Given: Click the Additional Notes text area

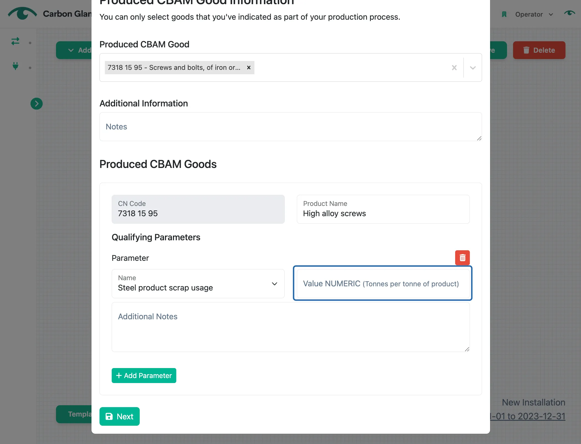Looking at the screenshot, I should [x=290, y=327].
